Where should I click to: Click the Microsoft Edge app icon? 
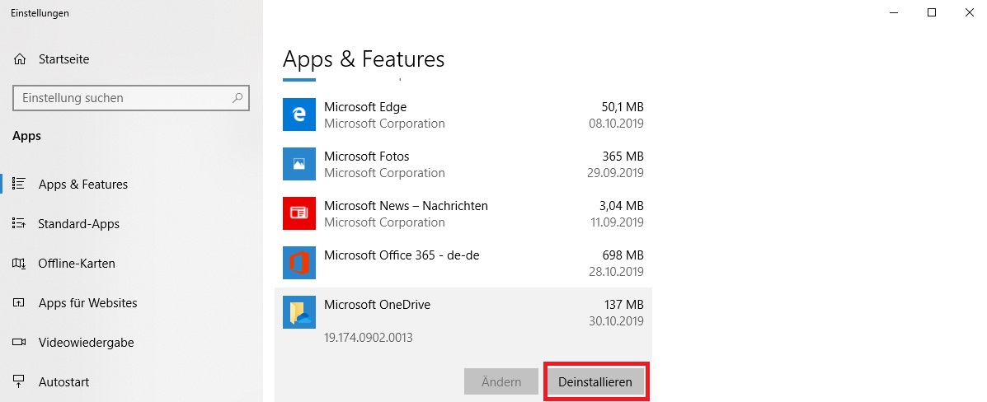pos(299,115)
